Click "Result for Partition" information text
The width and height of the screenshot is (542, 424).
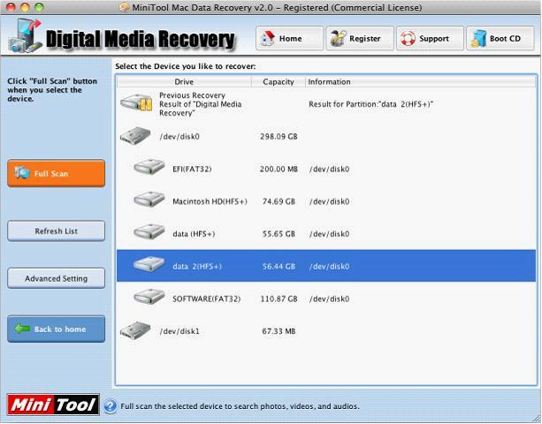[x=370, y=104]
